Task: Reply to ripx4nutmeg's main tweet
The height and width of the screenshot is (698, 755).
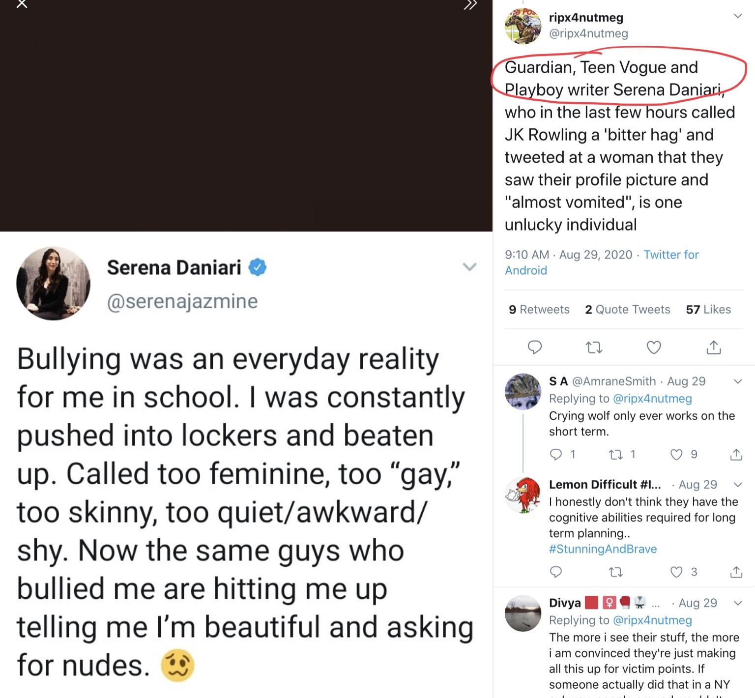Action: click(x=534, y=348)
